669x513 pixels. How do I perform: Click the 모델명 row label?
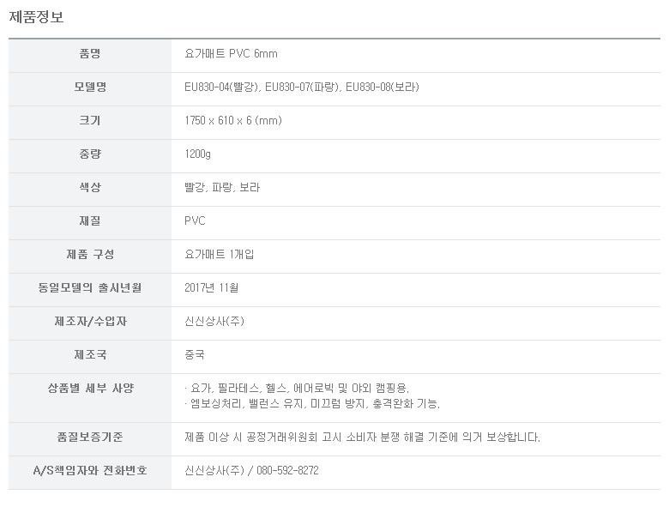[89, 88]
